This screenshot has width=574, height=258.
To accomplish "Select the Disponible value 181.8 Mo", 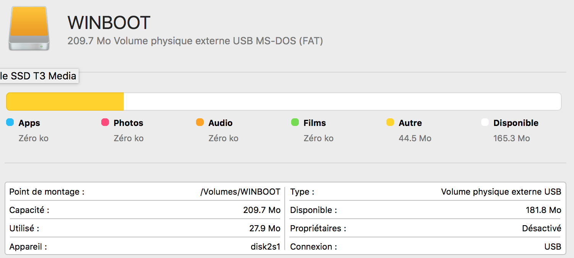I will [x=543, y=210].
